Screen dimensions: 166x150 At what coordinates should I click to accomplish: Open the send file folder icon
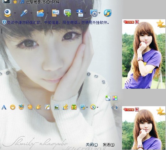pyautogui.click(x=40, y=13)
